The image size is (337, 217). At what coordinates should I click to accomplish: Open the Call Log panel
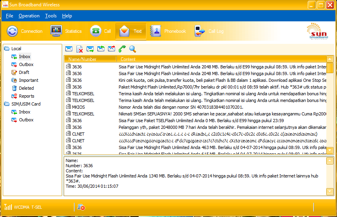click(x=209, y=31)
